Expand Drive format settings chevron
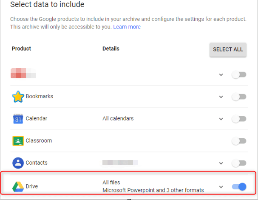Viewport: 258px width, 200px height. (x=221, y=187)
